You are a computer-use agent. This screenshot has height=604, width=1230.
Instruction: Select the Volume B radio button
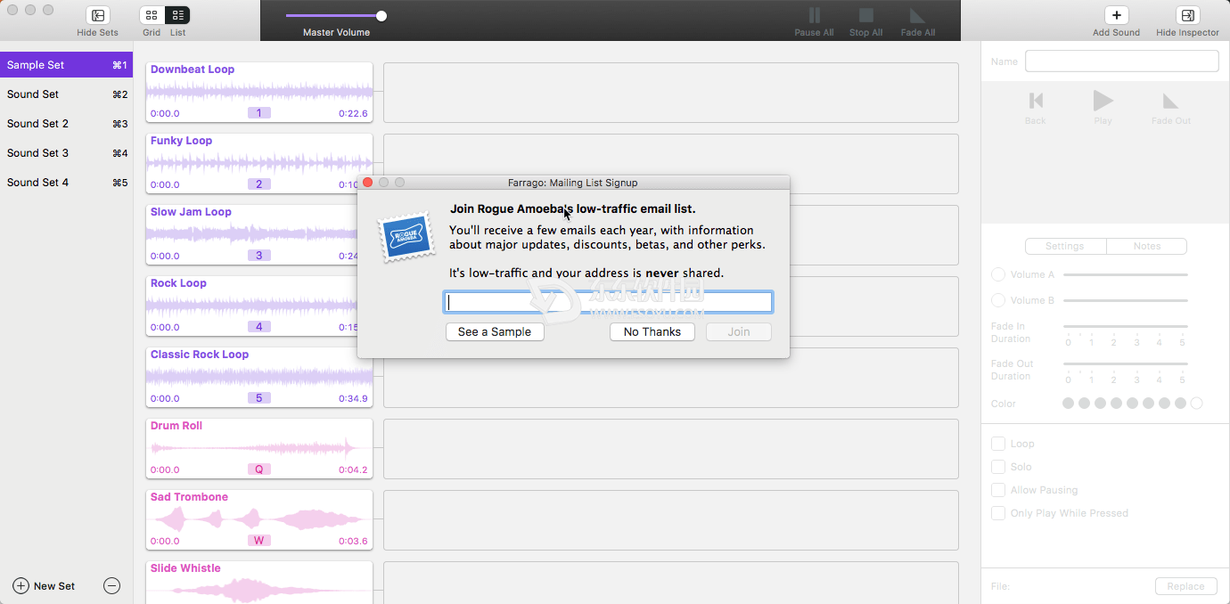tap(998, 300)
